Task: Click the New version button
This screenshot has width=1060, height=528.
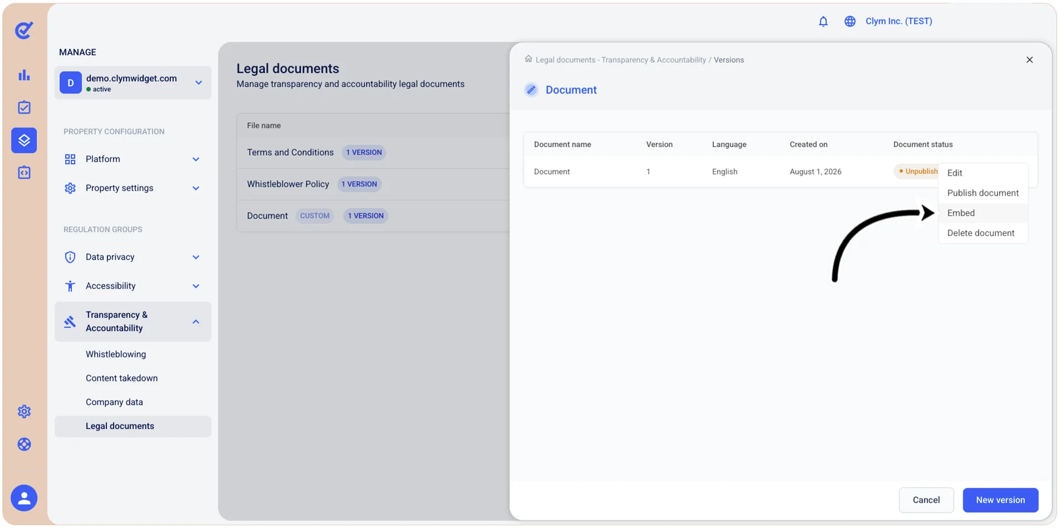Action: 1000,500
